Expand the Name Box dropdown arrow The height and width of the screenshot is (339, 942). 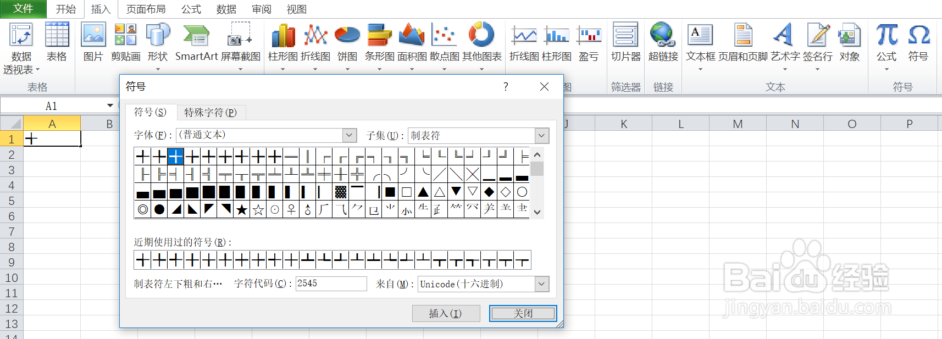pyautogui.click(x=110, y=105)
